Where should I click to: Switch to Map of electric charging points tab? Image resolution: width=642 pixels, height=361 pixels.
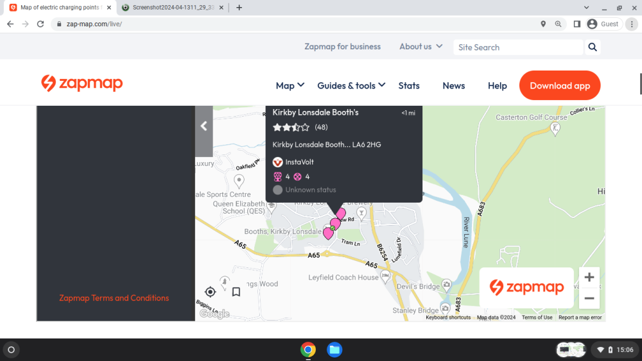coord(60,7)
